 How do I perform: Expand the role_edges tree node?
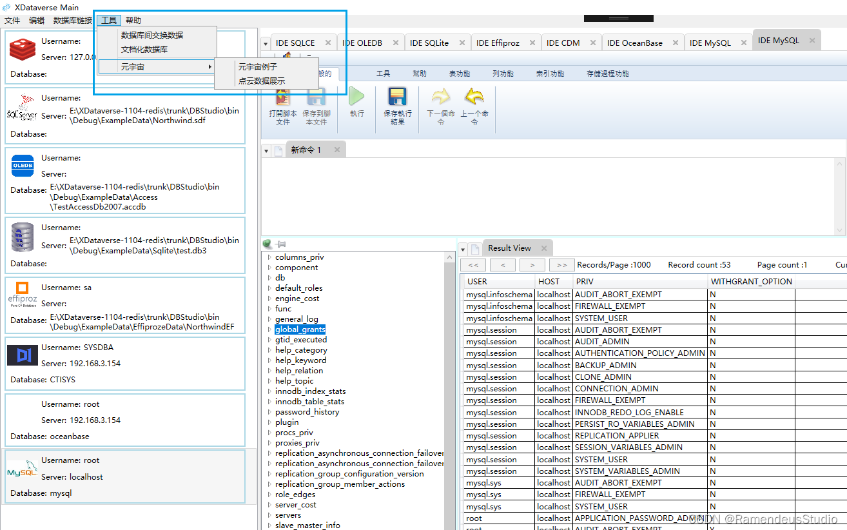point(269,495)
